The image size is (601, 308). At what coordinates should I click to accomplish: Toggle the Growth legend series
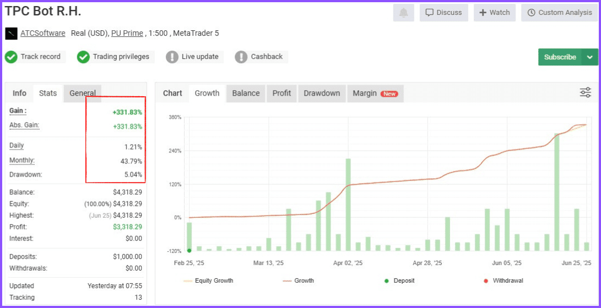(x=299, y=281)
